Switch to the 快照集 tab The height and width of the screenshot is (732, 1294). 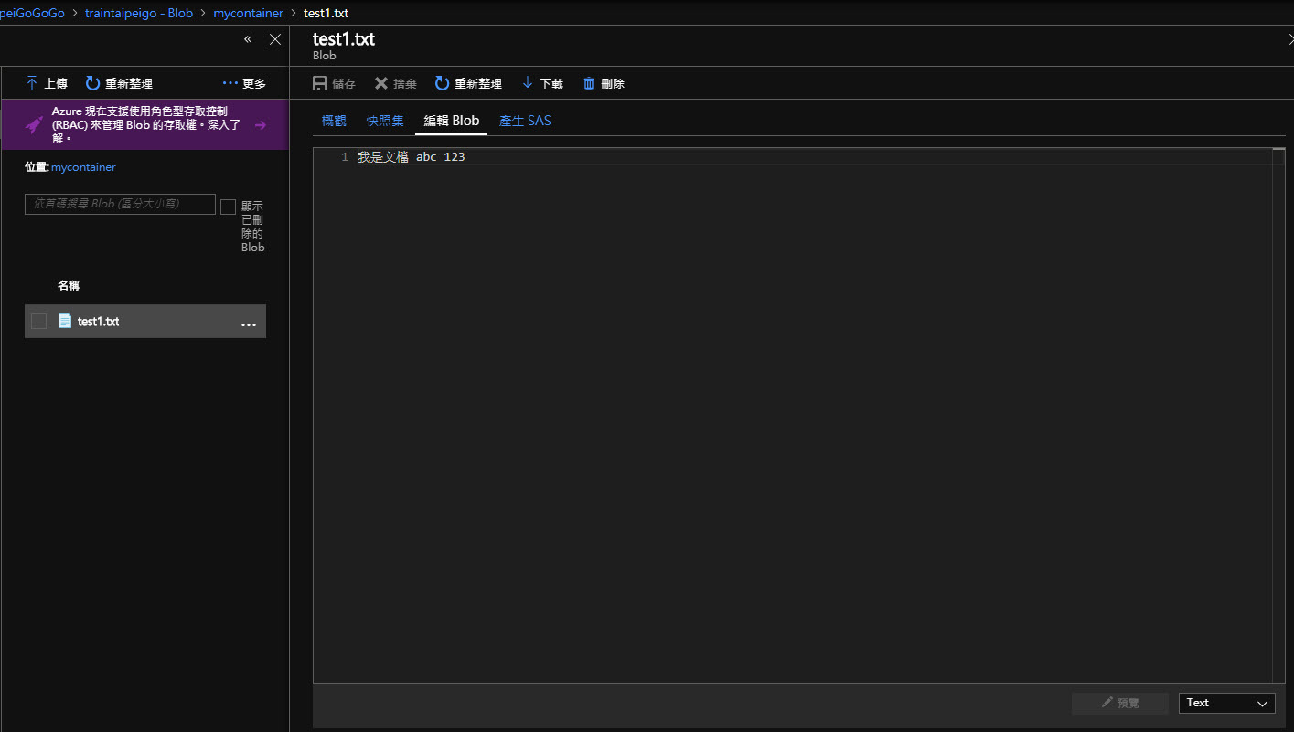(385, 121)
